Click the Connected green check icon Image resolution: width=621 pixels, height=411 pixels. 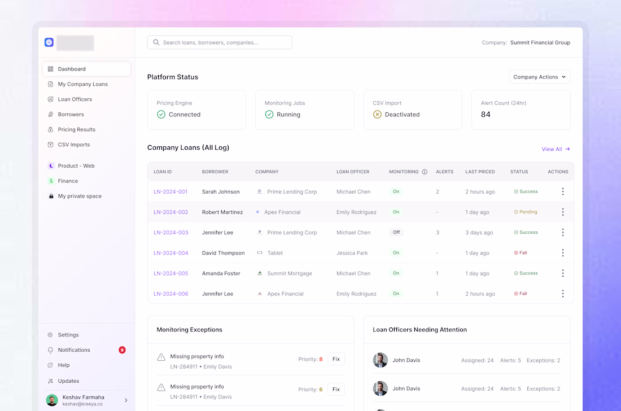tap(161, 115)
